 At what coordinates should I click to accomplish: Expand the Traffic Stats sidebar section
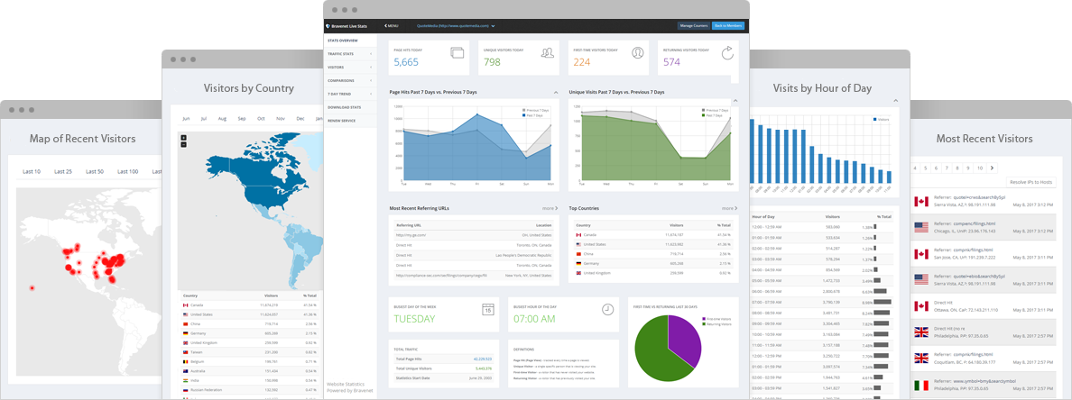351,54
